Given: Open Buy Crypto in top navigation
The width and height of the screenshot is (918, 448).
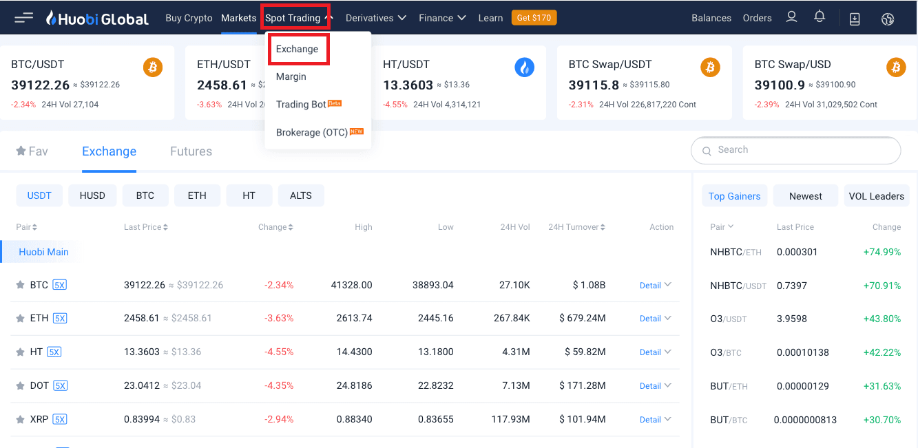Looking at the screenshot, I should pos(189,18).
